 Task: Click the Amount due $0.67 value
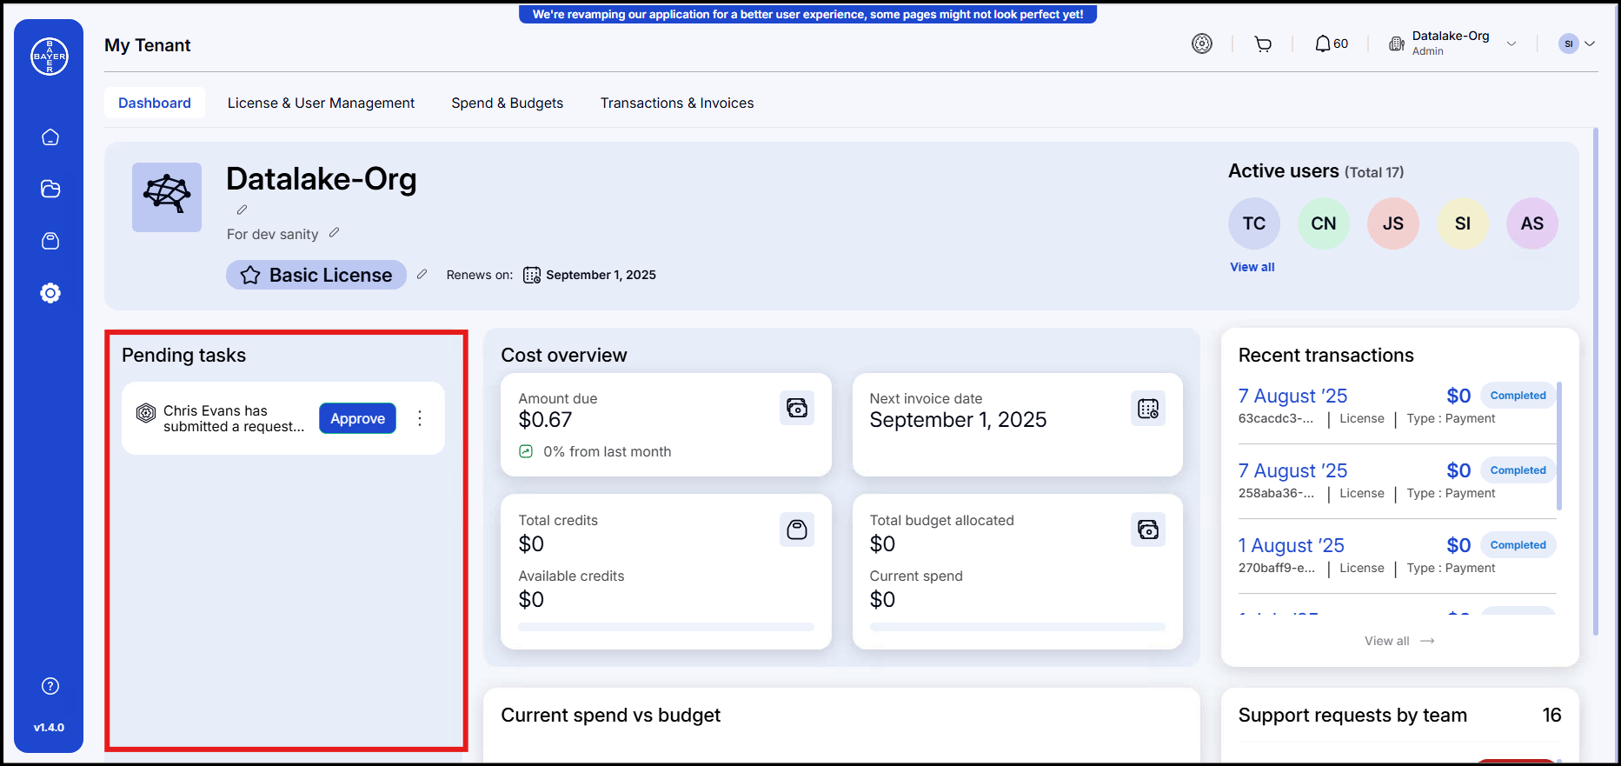(x=545, y=420)
